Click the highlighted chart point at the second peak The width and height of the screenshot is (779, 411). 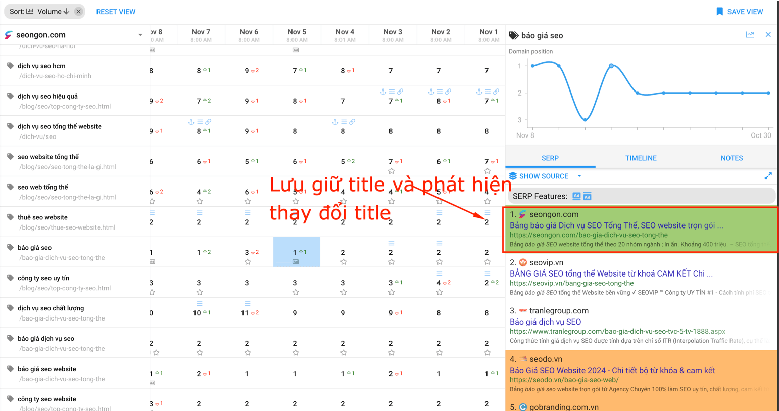pyautogui.click(x=611, y=66)
